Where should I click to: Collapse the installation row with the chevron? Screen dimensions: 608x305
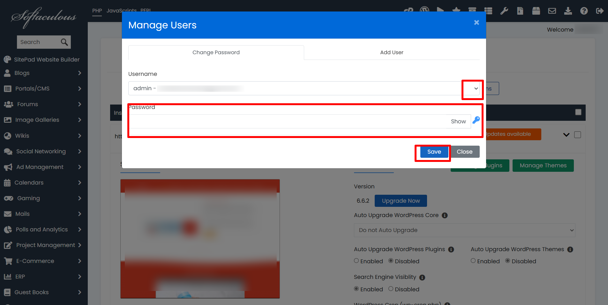567,135
